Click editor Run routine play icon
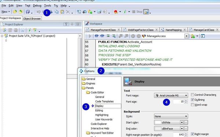 tap(90, 36)
